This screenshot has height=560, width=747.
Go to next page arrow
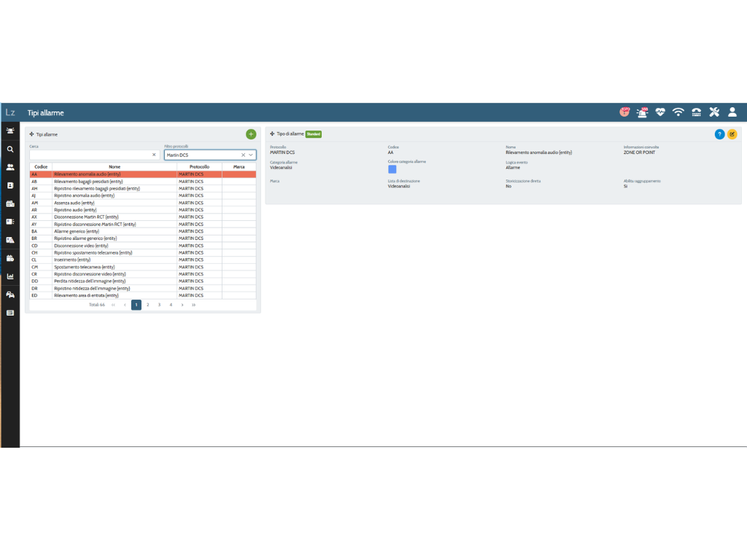(x=182, y=305)
